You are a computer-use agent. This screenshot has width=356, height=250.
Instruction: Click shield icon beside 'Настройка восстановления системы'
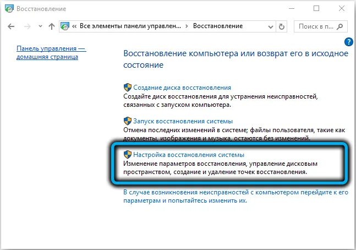coord(128,155)
